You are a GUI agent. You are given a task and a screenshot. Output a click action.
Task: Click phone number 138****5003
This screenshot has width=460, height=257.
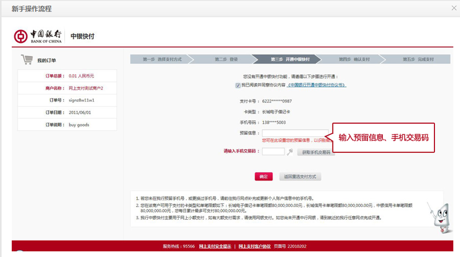point(274,123)
